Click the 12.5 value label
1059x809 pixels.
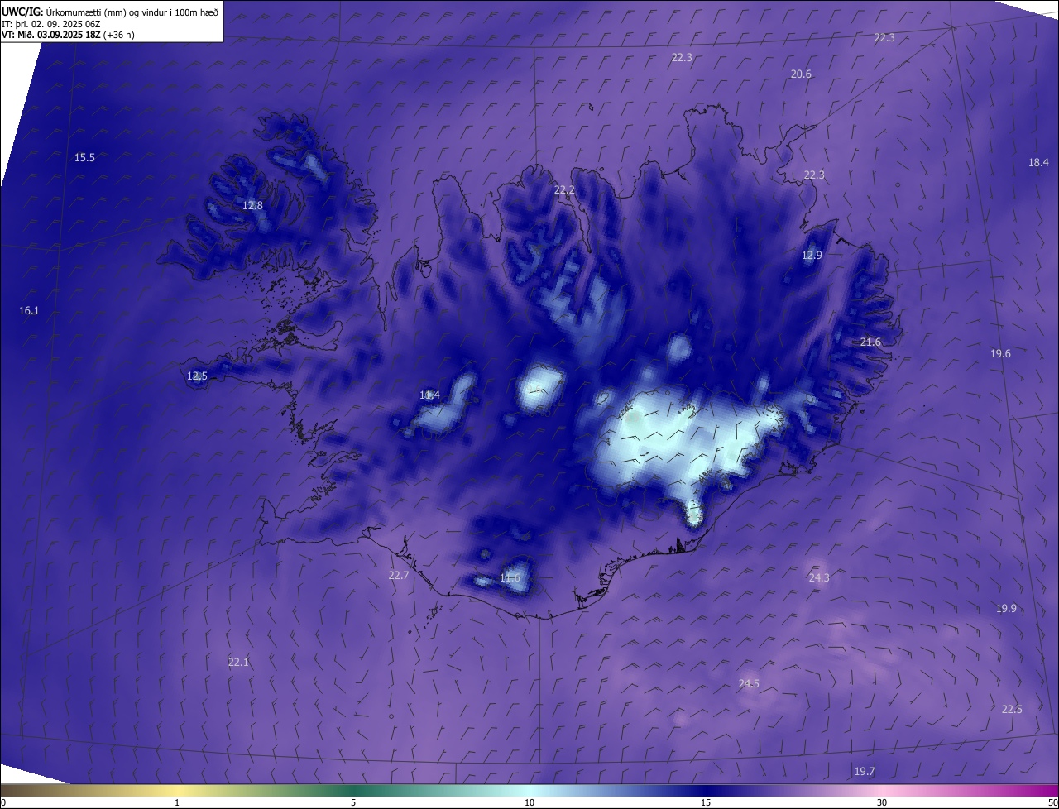tap(197, 376)
